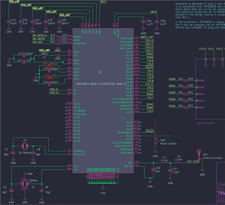Screen dimensions: 225x205
Task: Click the ROW0 sheet pin on the switch matrix
Action: coord(200,81)
